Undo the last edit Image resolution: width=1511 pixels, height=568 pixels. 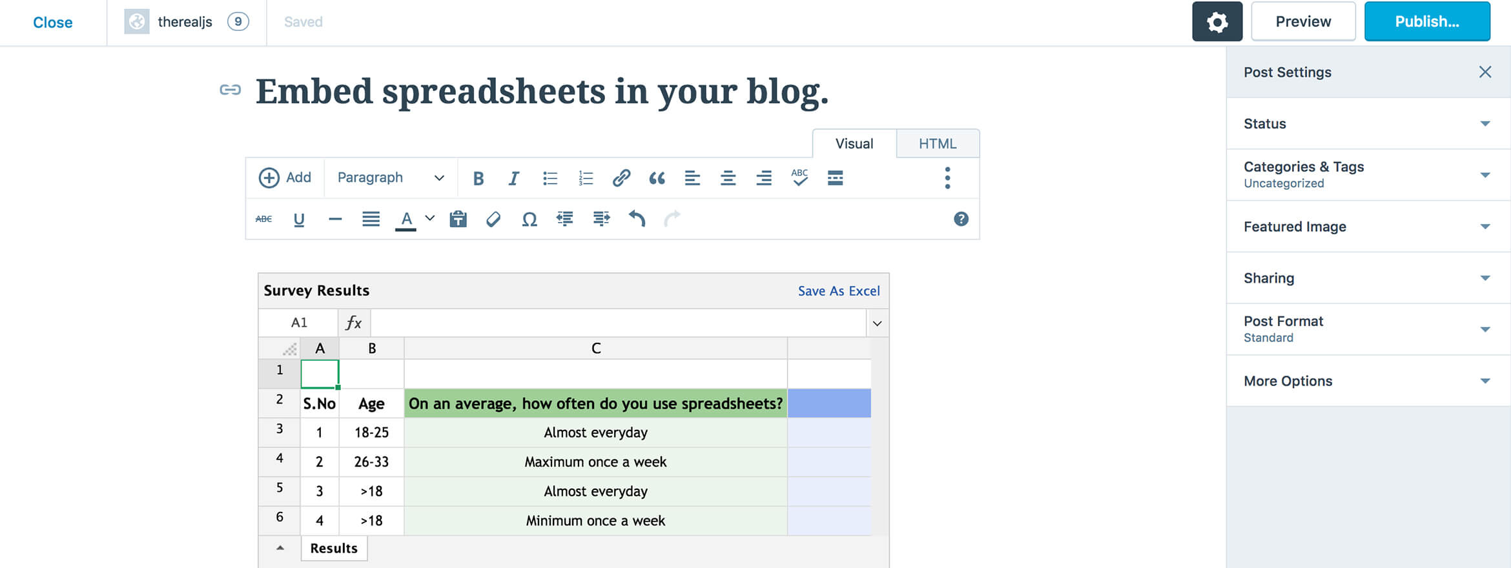click(x=636, y=219)
